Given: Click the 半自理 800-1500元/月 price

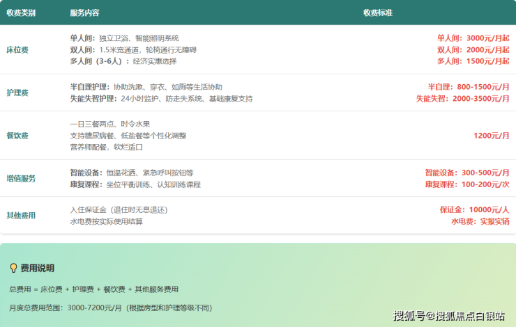Looking at the screenshot, I should (x=468, y=87).
